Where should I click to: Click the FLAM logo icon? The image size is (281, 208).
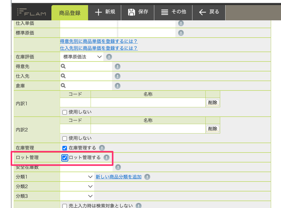[x=32, y=12]
